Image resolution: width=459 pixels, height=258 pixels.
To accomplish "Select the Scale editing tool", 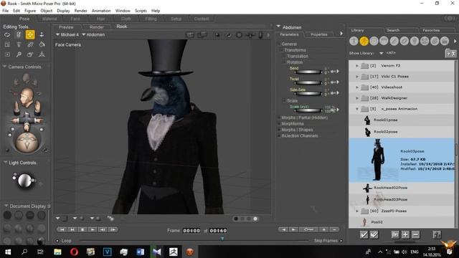I will (x=7, y=44).
